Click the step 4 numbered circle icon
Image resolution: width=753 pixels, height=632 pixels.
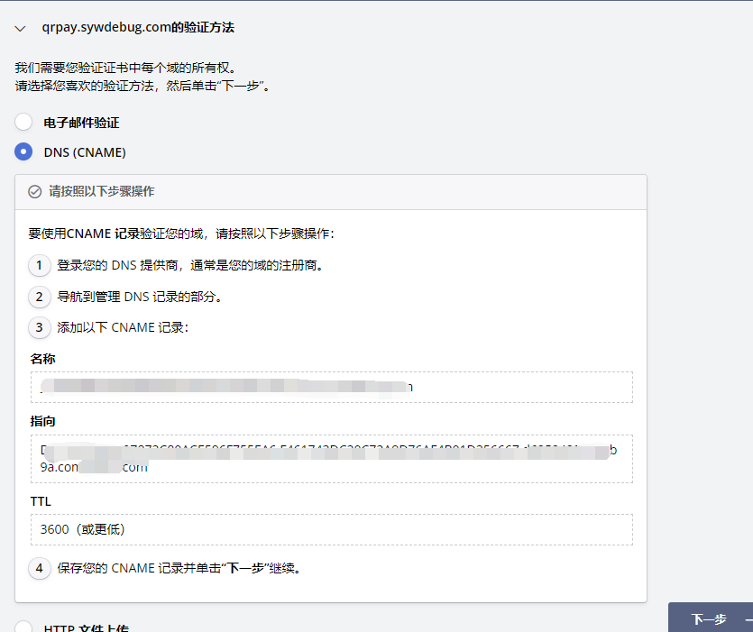(x=39, y=568)
